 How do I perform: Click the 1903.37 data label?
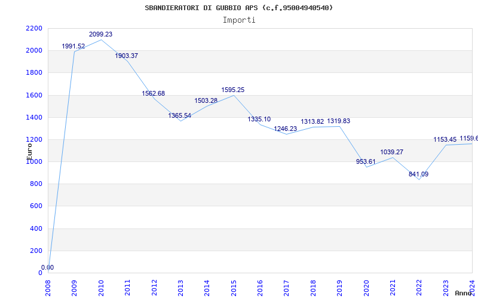(127, 56)
